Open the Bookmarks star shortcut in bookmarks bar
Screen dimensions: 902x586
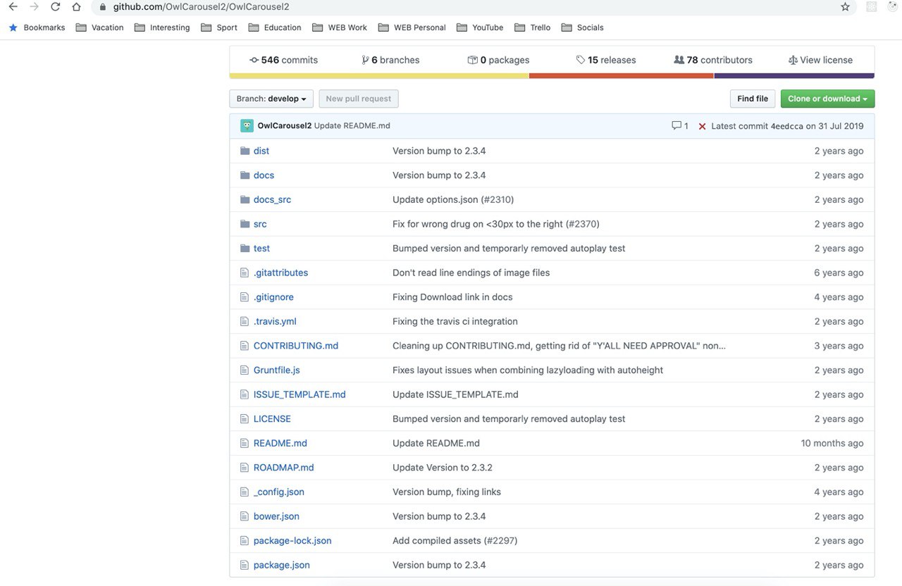point(37,27)
